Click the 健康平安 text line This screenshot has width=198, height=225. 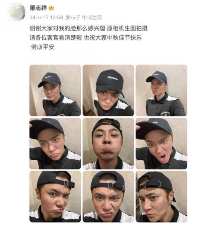(43, 47)
